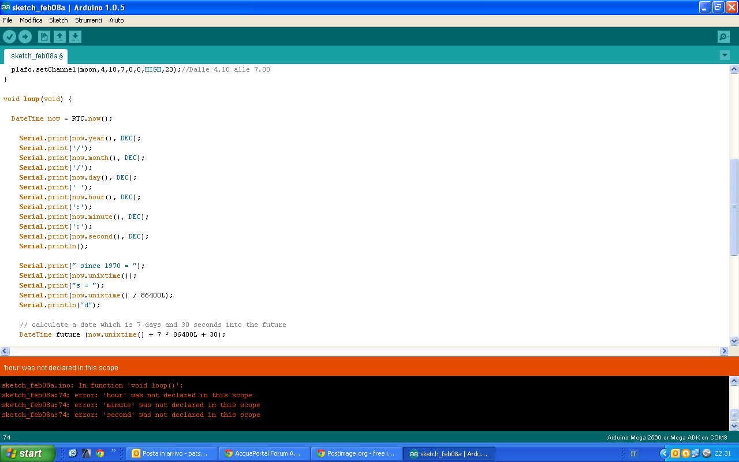The image size is (739, 462).
Task: Click the Verify sketch checkmark button
Action: pos(10,37)
